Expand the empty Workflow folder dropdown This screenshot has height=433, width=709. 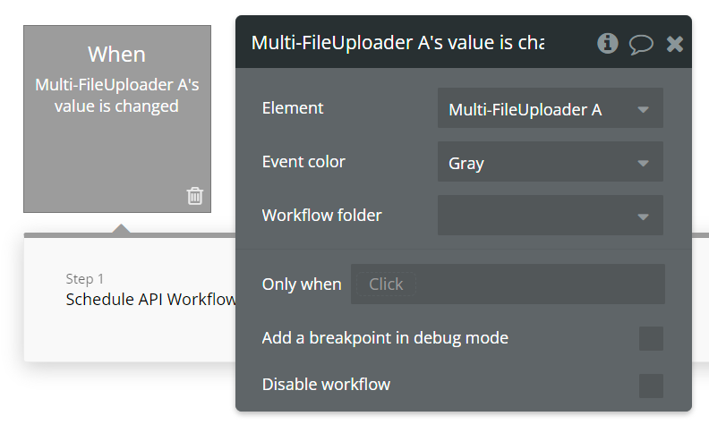pyautogui.click(x=550, y=216)
